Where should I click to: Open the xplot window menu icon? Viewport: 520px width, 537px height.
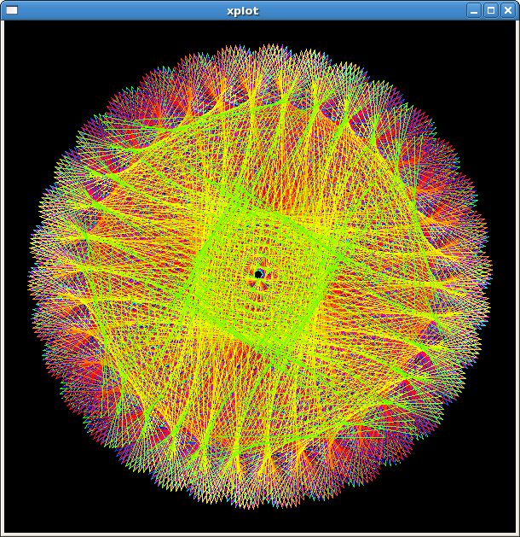(x=12, y=10)
